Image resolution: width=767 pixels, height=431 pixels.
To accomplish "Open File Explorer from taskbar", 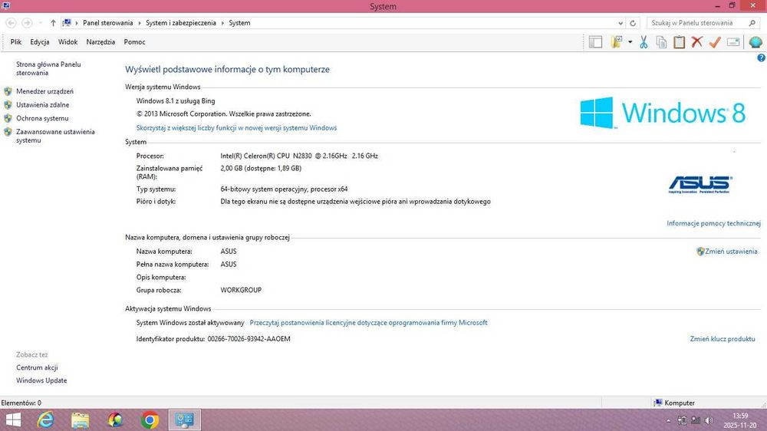I will pyautogui.click(x=81, y=420).
